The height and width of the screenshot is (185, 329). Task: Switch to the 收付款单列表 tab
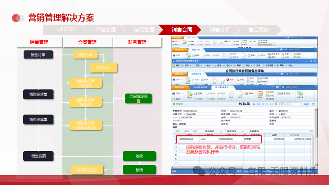point(200,87)
